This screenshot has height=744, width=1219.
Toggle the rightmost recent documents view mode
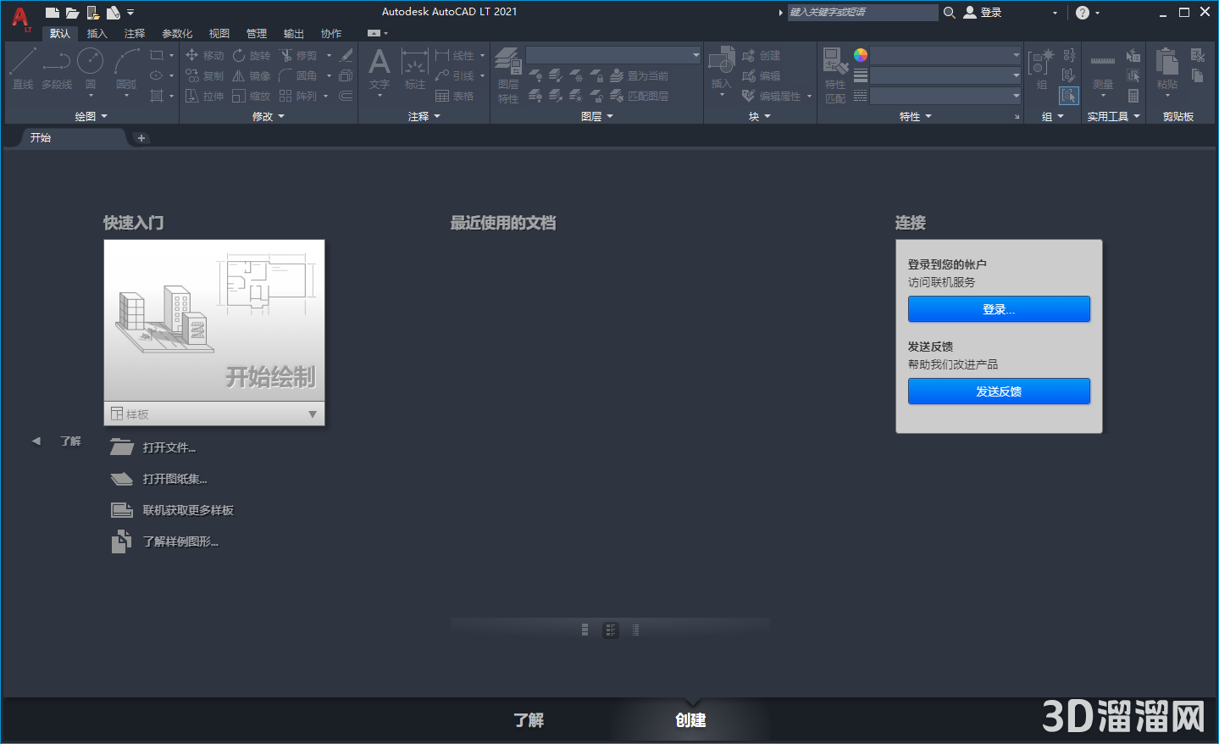635,630
